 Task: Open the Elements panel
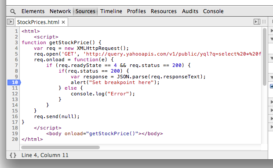coord(33,11)
